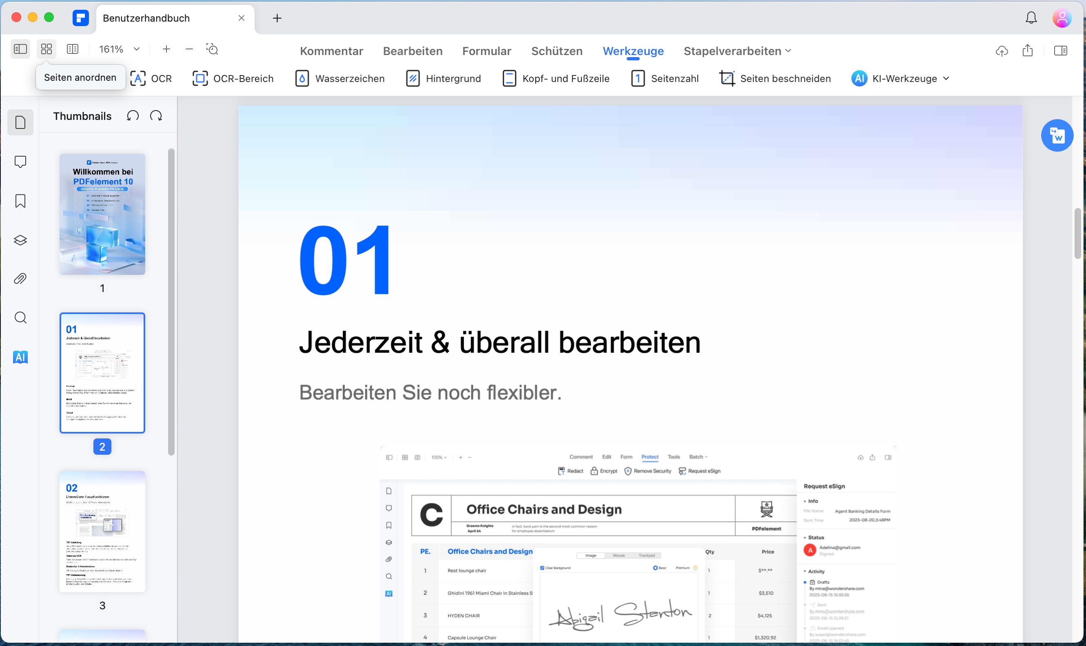Viewport: 1086px width, 646px height.
Task: Open the Formular tab
Action: pyautogui.click(x=486, y=51)
